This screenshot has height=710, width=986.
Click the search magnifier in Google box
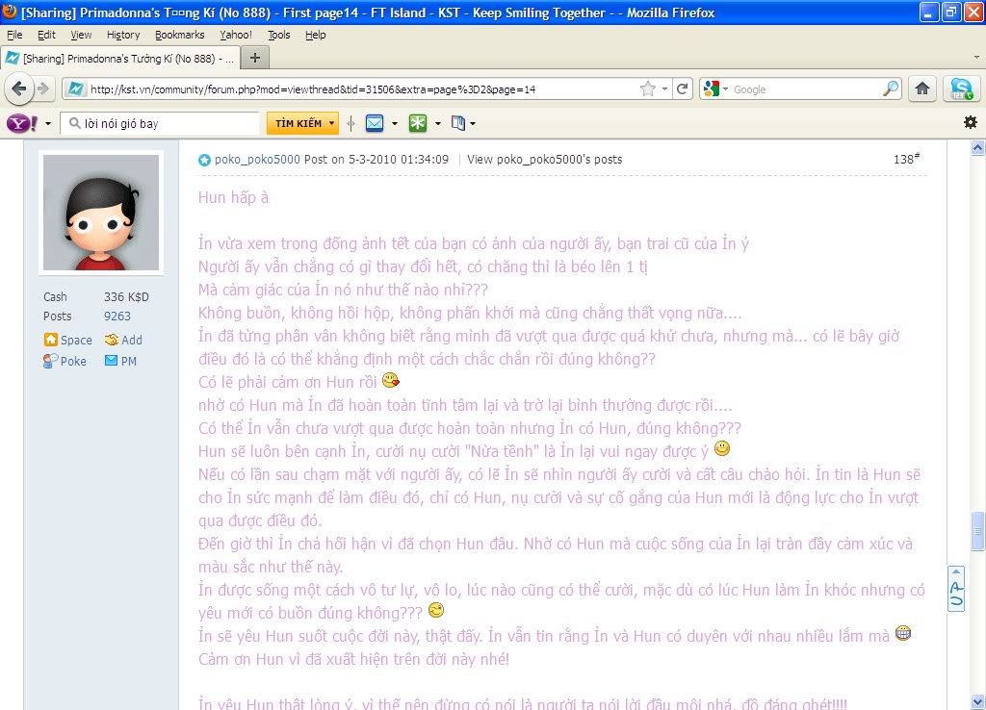(891, 89)
